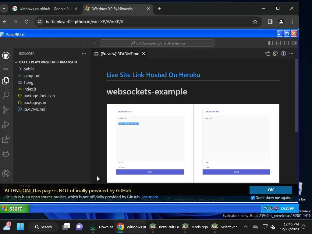
Task: Toggle secondary side bar layout icon
Action: click(x=286, y=43)
